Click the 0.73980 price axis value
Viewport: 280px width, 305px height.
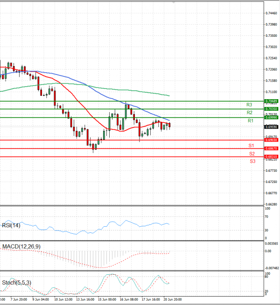[x=271, y=25]
